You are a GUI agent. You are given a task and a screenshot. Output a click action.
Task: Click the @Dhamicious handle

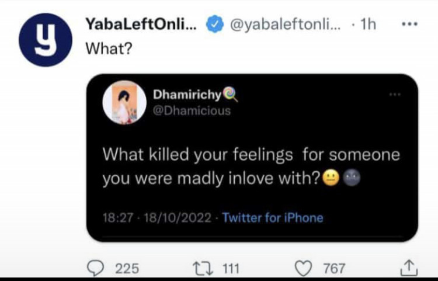tap(192, 111)
